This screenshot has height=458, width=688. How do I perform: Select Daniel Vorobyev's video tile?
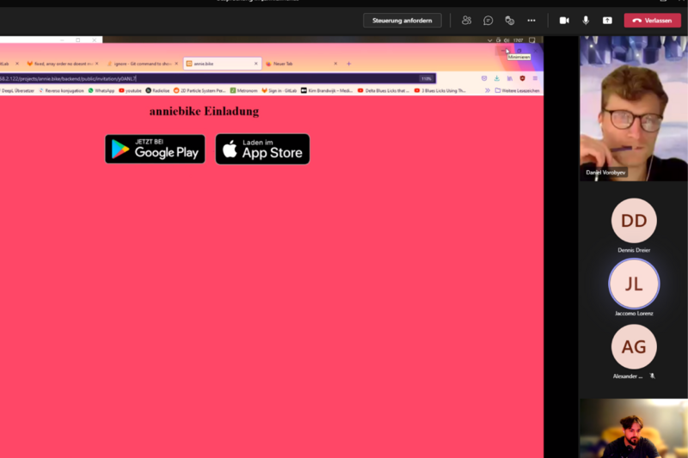[x=633, y=109]
